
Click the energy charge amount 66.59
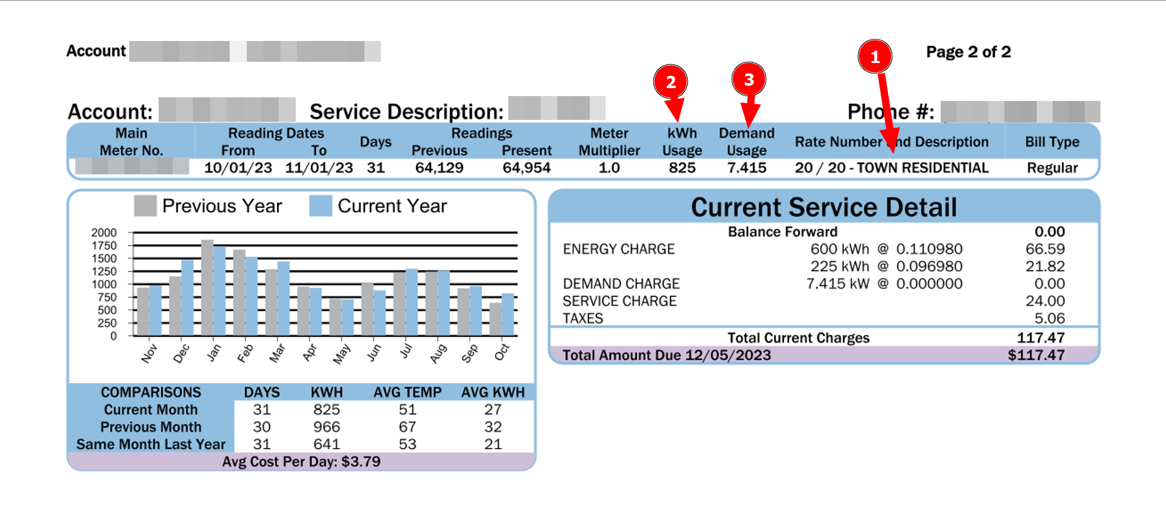click(1045, 249)
